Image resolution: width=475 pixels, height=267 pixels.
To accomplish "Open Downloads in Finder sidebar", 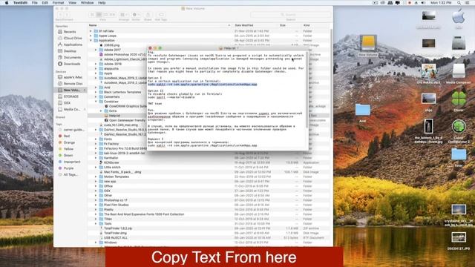I will pos(72,64).
